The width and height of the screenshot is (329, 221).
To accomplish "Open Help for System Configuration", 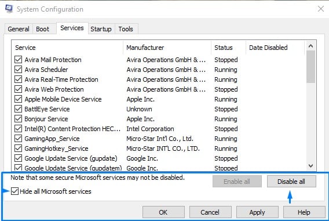I will point(304,212).
